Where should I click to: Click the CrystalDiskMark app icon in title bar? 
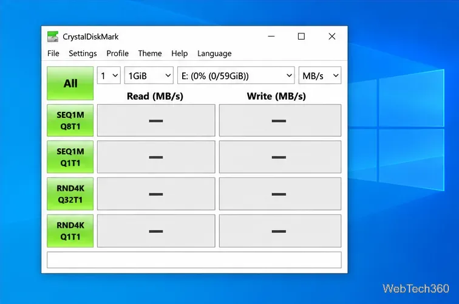click(53, 36)
